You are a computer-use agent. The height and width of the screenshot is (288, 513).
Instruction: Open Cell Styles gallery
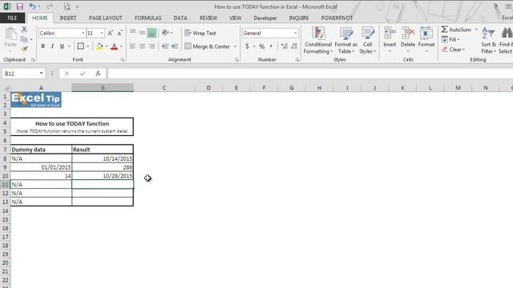pyautogui.click(x=367, y=41)
